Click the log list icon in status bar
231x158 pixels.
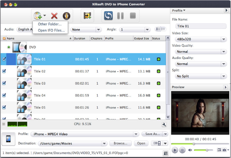click(x=166, y=153)
